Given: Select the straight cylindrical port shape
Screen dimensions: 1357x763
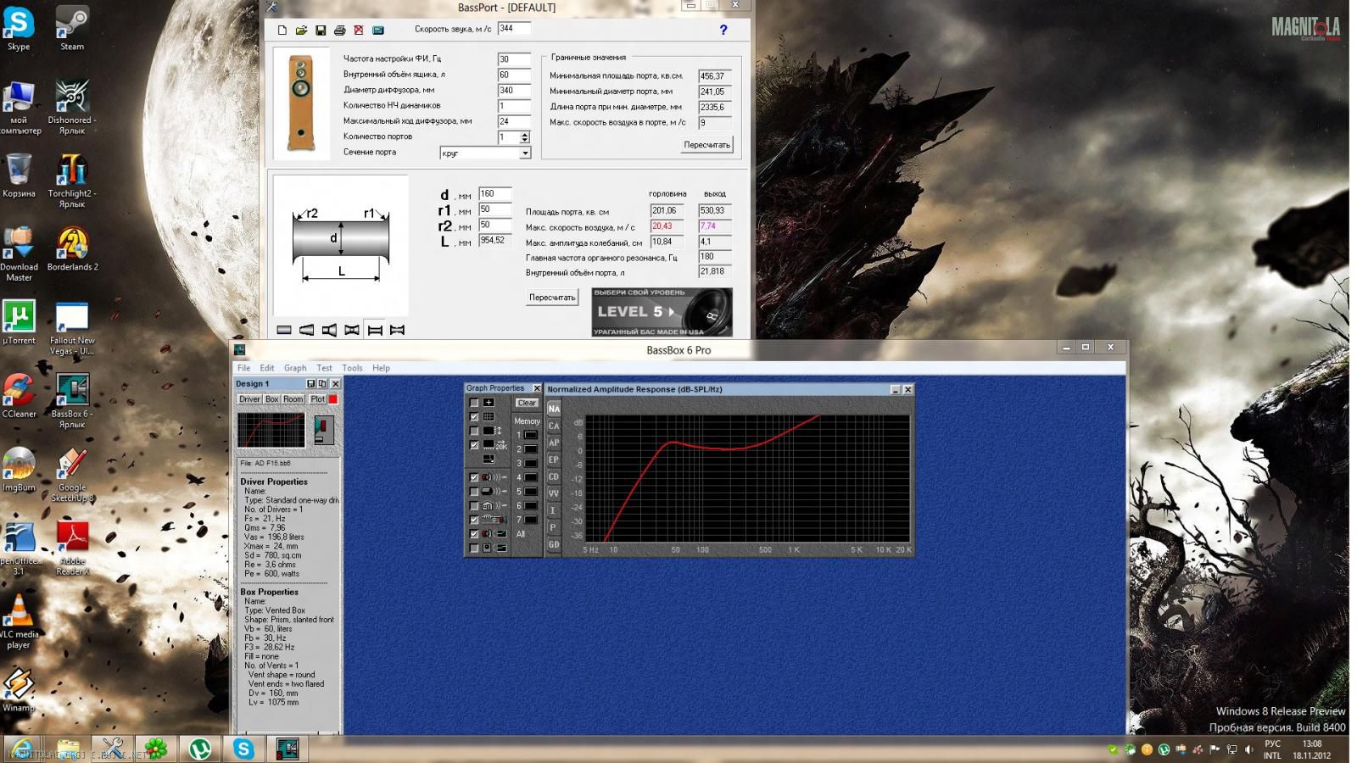Looking at the screenshot, I should [284, 330].
